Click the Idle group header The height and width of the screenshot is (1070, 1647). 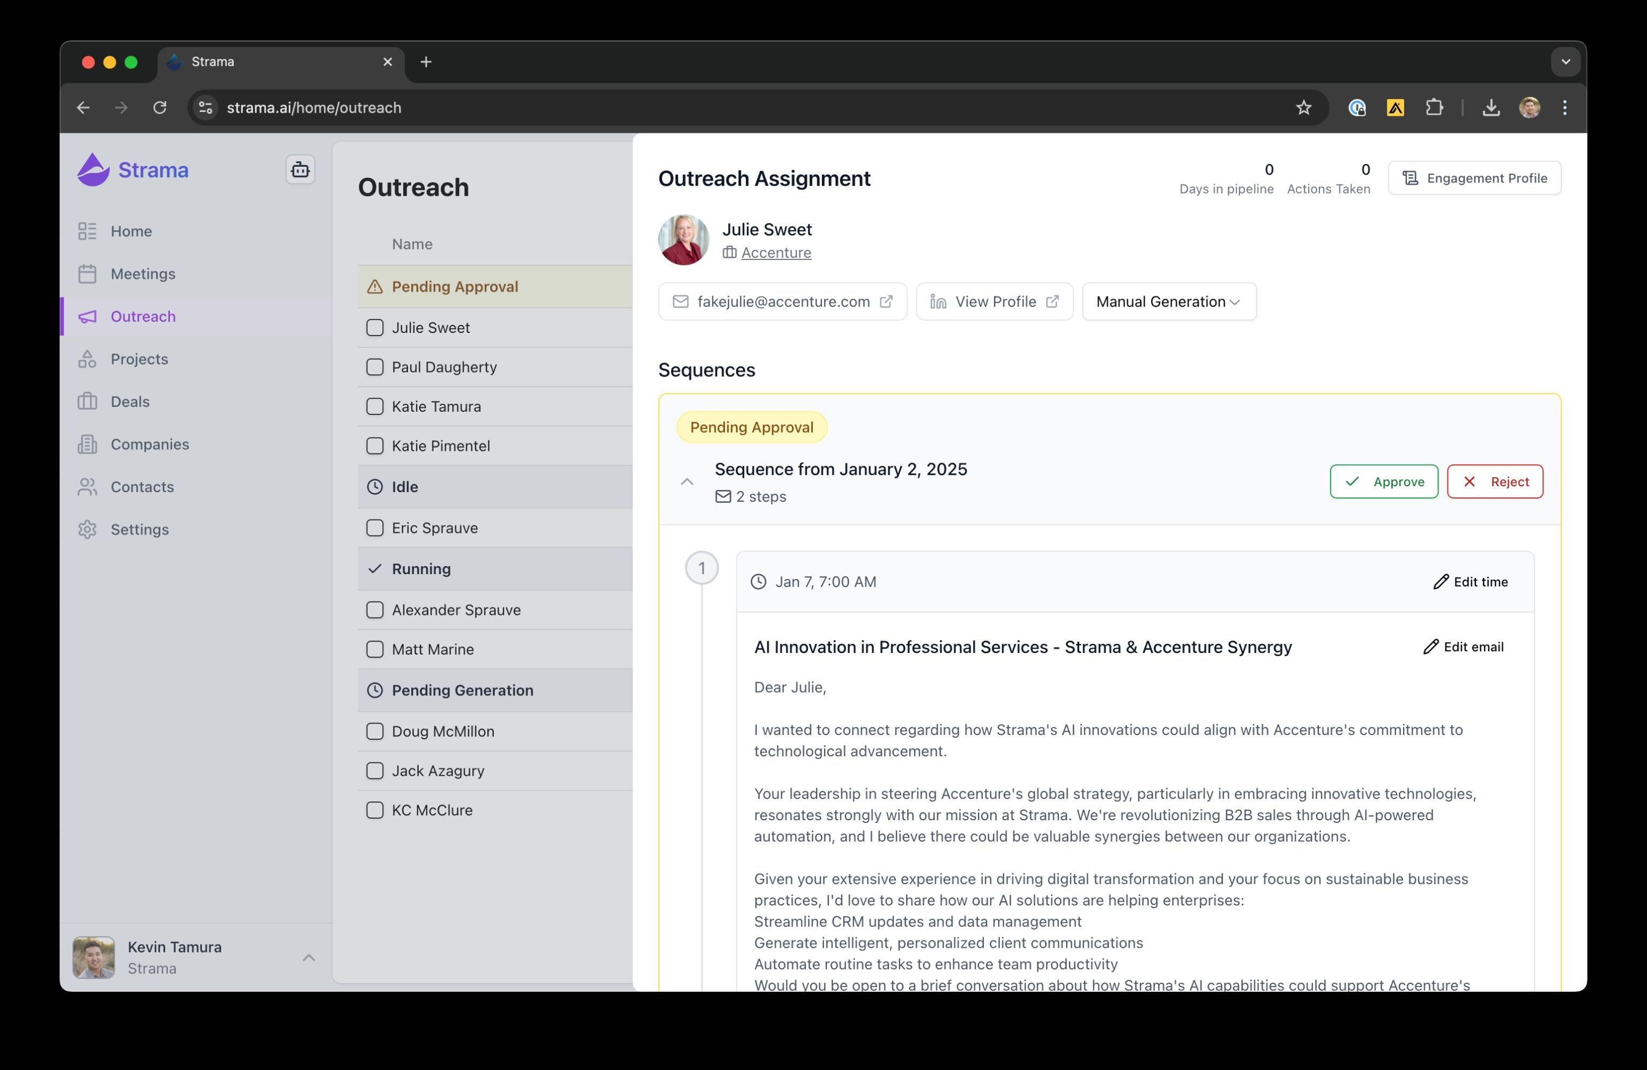pyautogui.click(x=495, y=487)
